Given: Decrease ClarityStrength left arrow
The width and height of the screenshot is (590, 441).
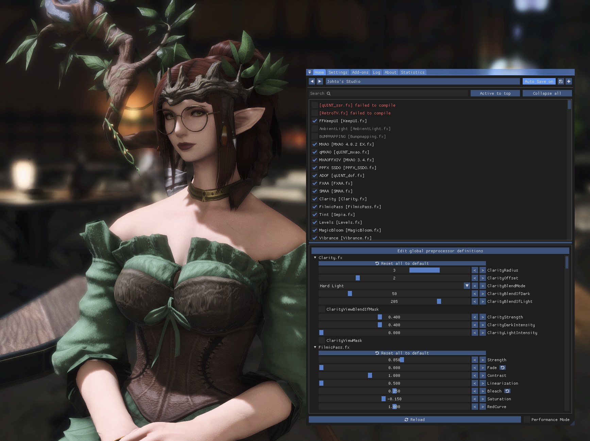Looking at the screenshot, I should tap(475, 317).
